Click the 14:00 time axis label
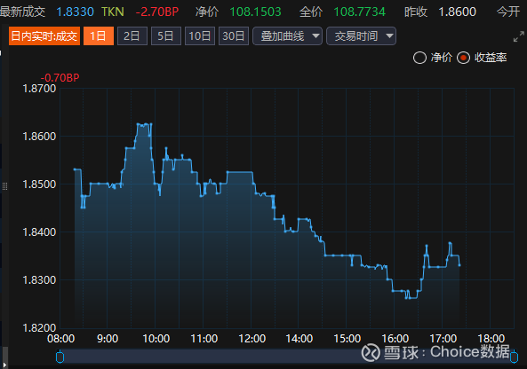The image size is (527, 369). 299,339
